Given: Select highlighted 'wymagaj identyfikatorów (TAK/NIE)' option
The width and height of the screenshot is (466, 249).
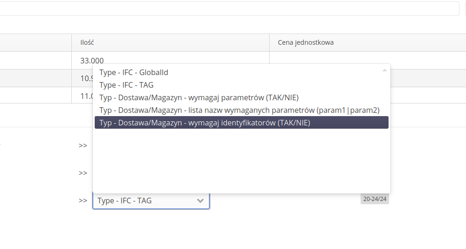Looking at the screenshot, I should click(x=205, y=123).
